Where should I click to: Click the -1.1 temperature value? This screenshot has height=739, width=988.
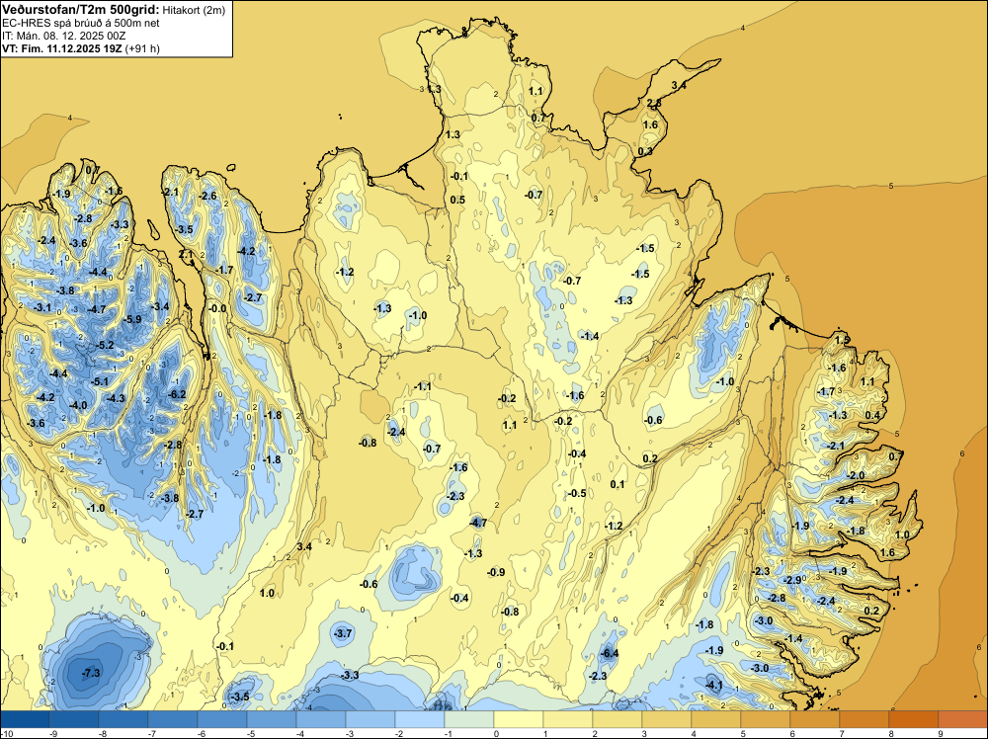423,386
